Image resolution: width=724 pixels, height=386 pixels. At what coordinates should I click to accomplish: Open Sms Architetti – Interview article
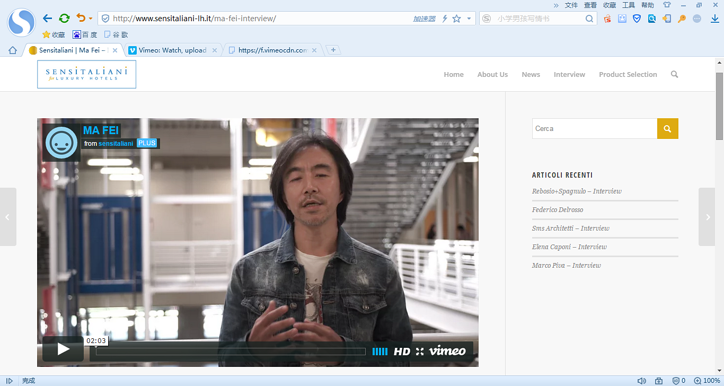tap(571, 229)
